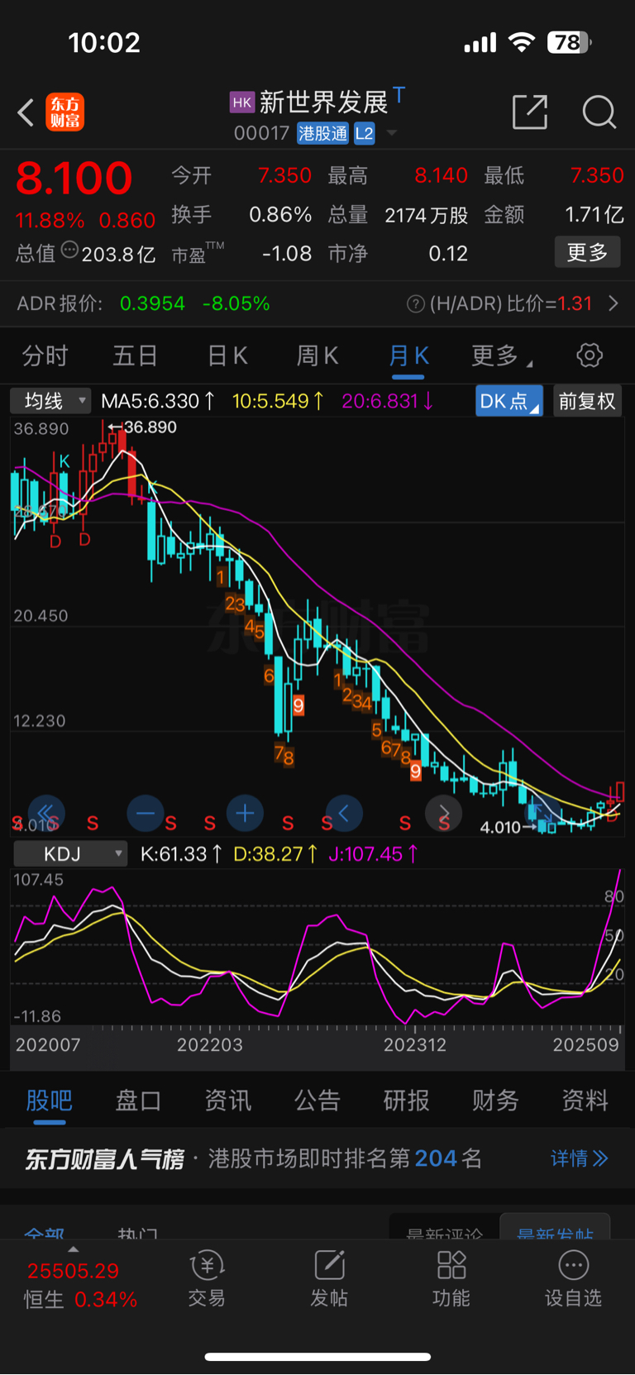Open the 研报 tab
Image resolution: width=635 pixels, height=1375 pixels.
point(407,1100)
